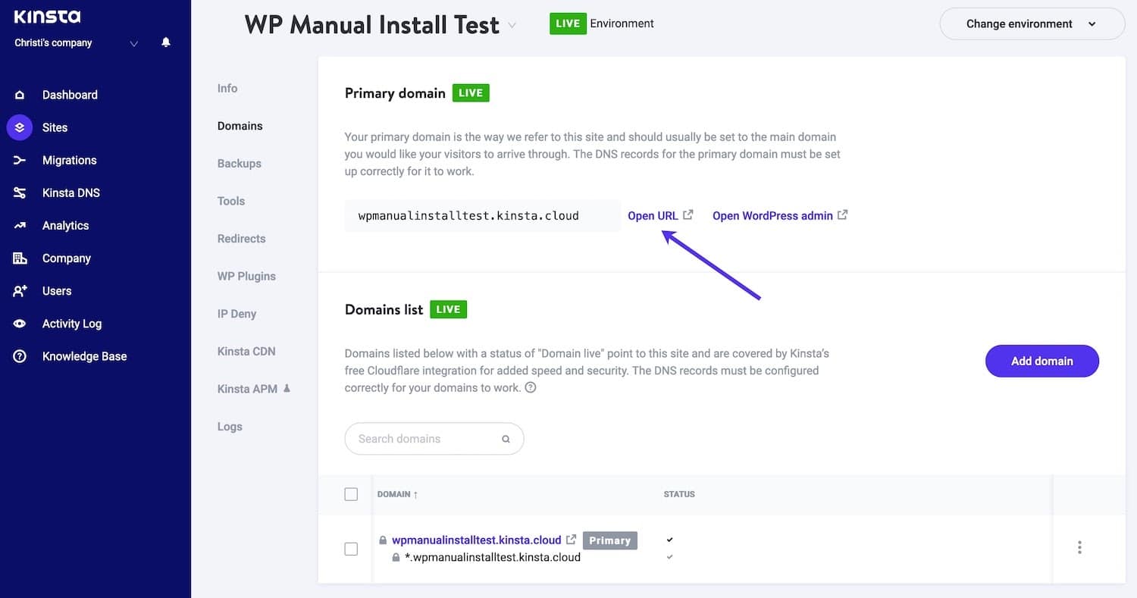Click the search magnifier icon
1137x598 pixels.
tap(506, 439)
